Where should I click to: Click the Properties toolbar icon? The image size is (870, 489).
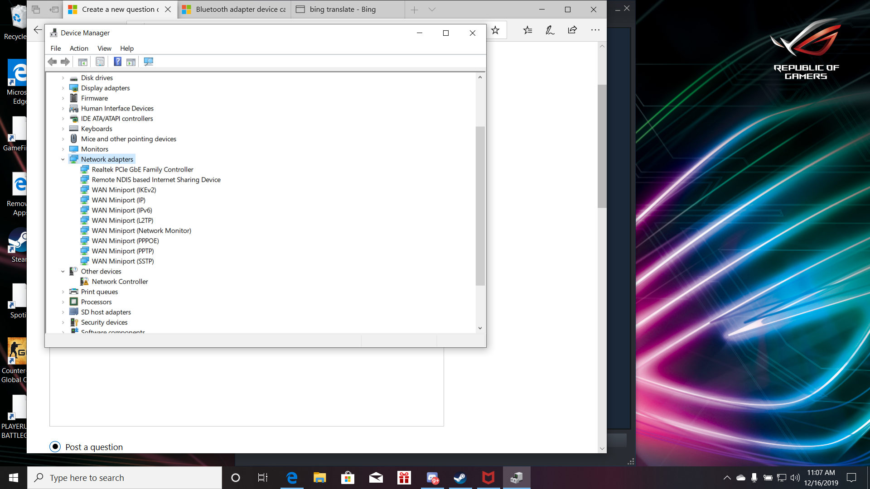(x=100, y=62)
